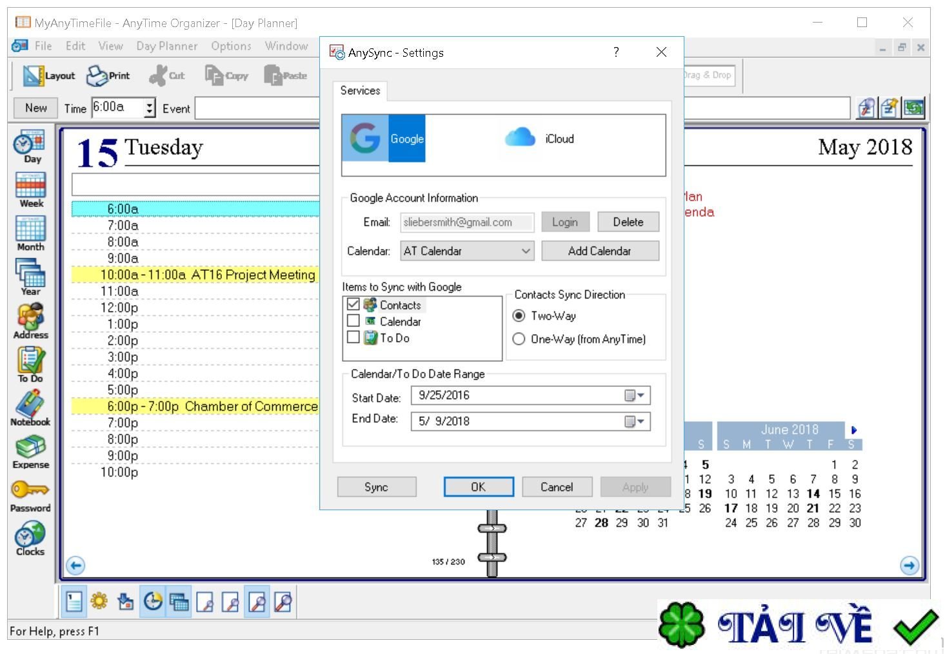The height and width of the screenshot is (654, 945).
Task: Click the Paste toolbar icon
Action: 285,75
